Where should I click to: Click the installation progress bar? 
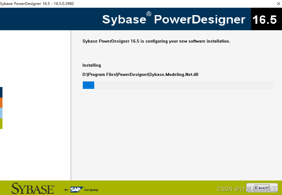click(178, 85)
